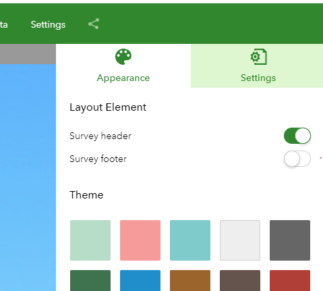Select the dark green theme swatch

coord(90,280)
